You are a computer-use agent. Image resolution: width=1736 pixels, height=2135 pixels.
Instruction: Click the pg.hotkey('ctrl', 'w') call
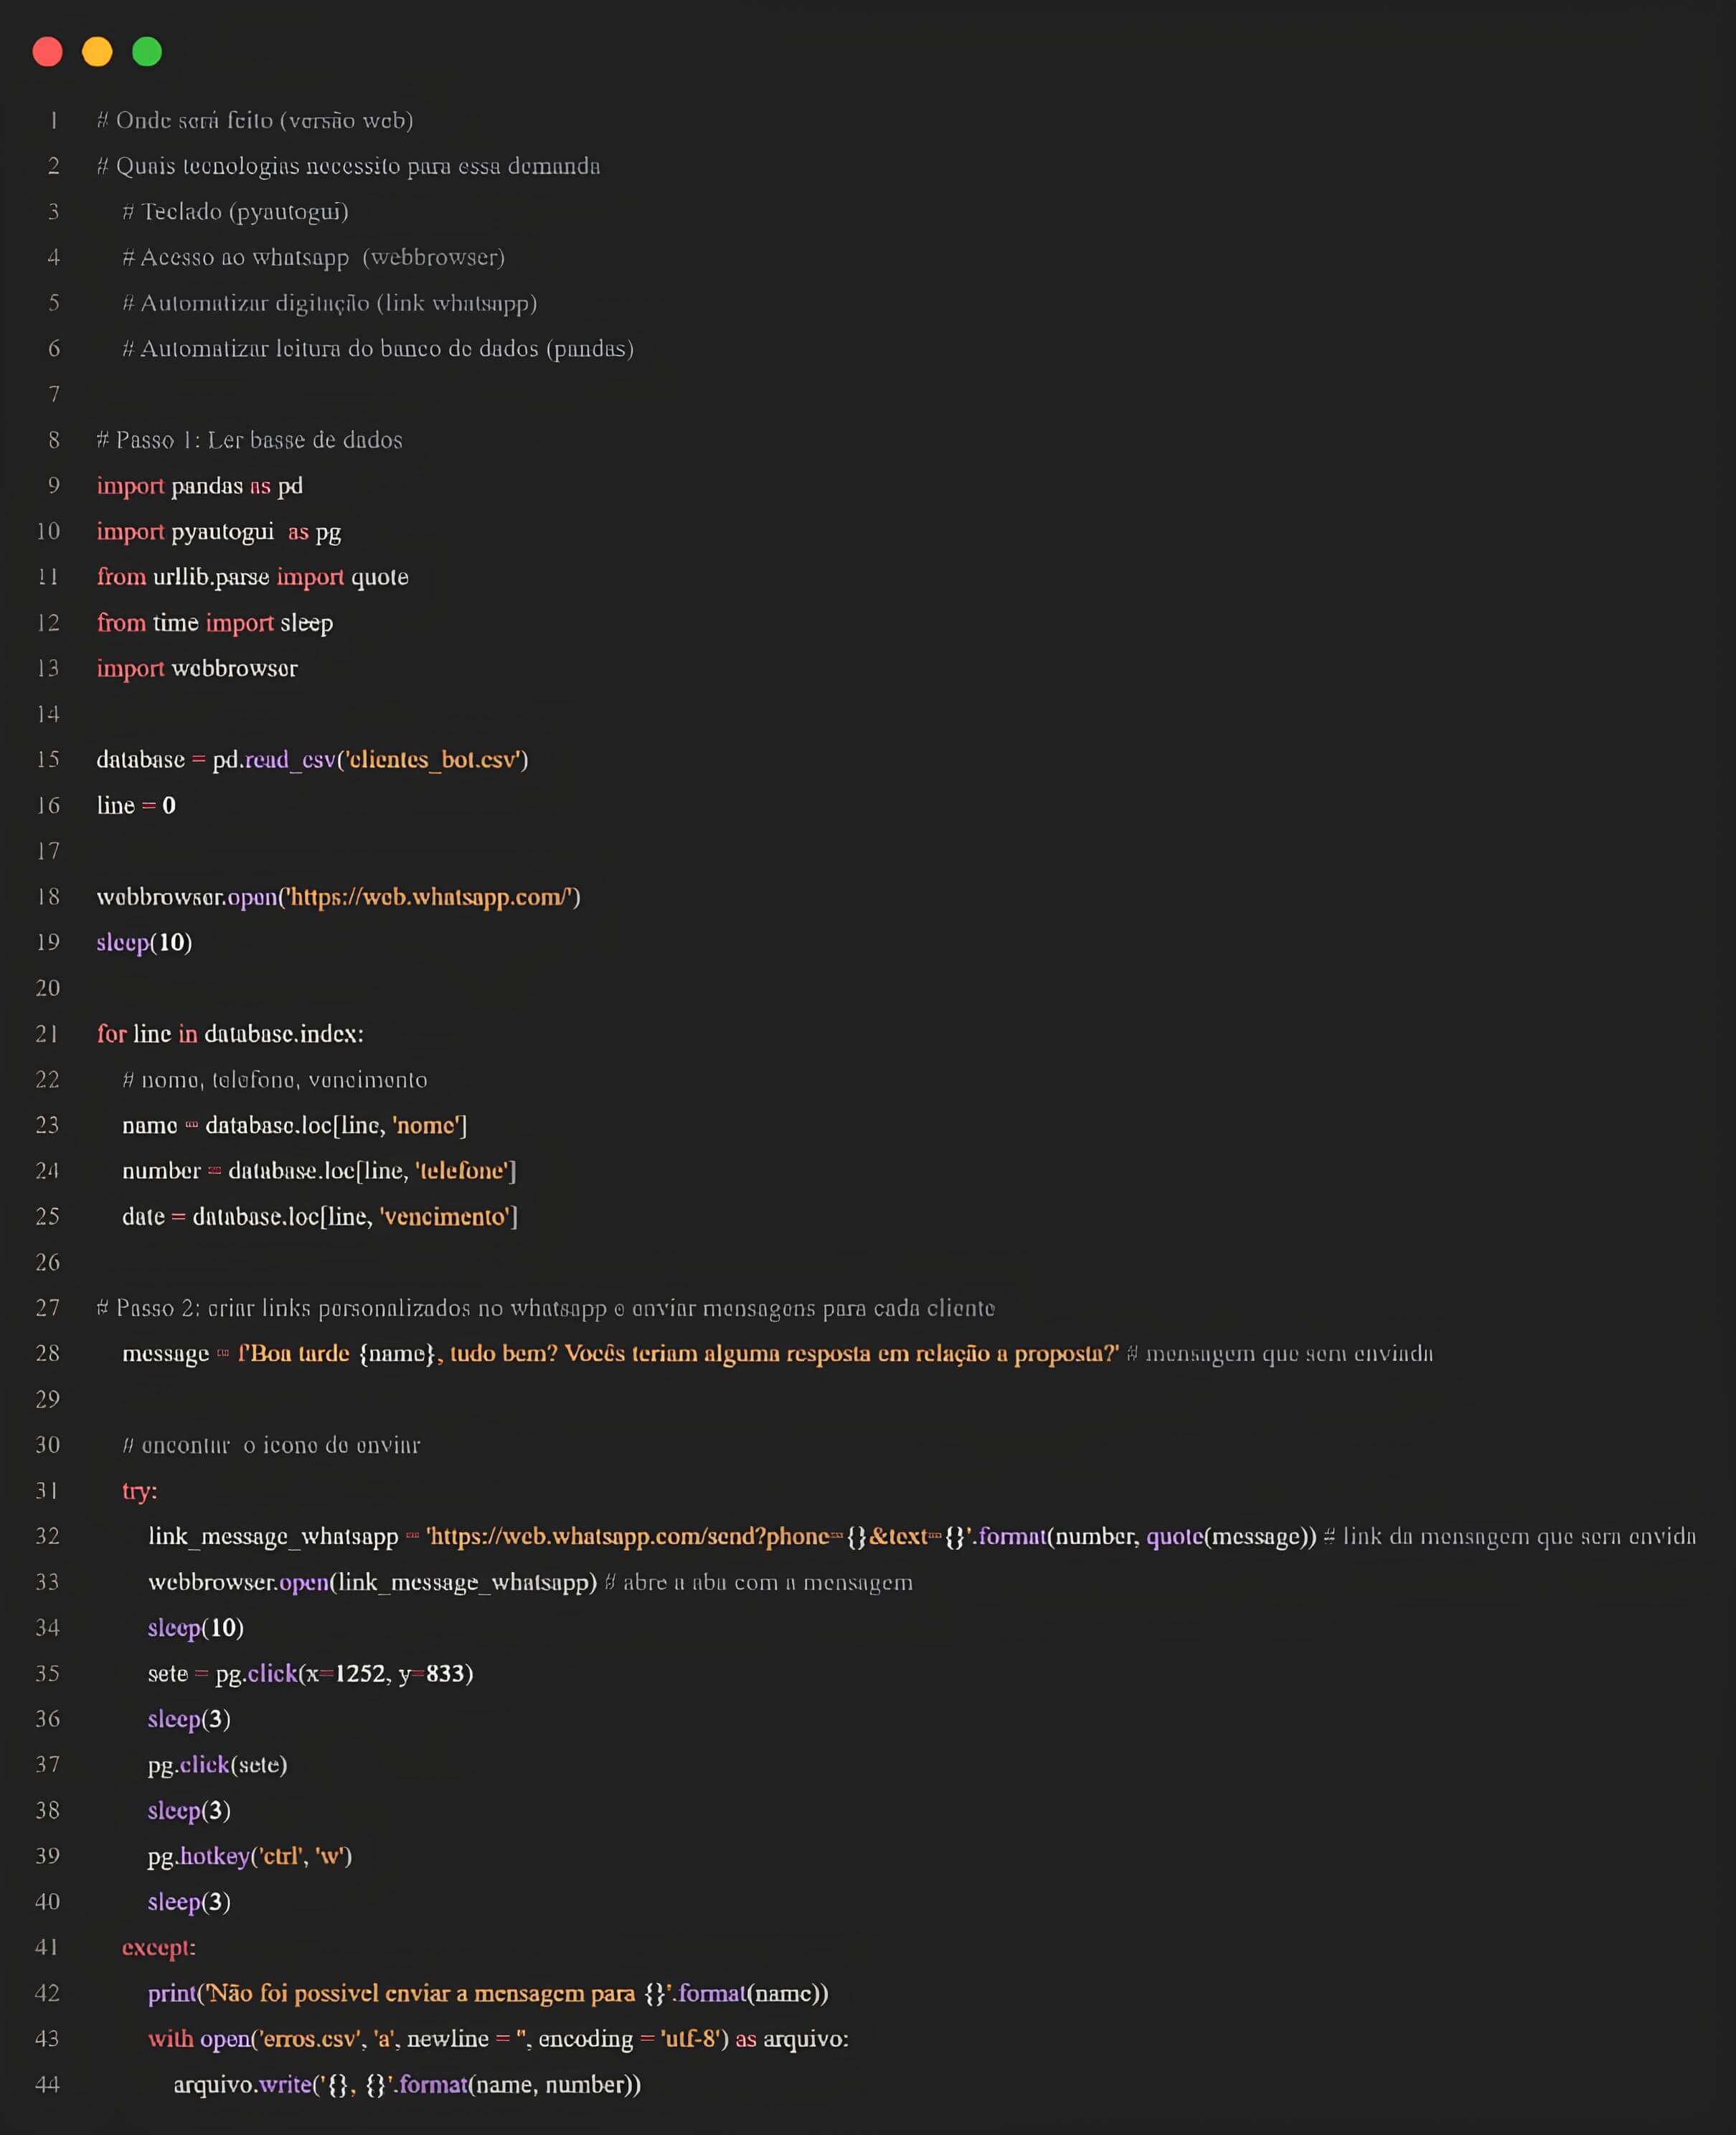[x=250, y=1856]
